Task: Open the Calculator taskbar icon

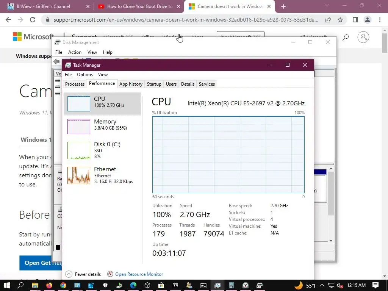Action: pyautogui.click(x=232, y=285)
